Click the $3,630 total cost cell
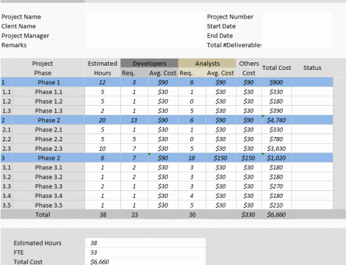 pyautogui.click(x=277, y=149)
